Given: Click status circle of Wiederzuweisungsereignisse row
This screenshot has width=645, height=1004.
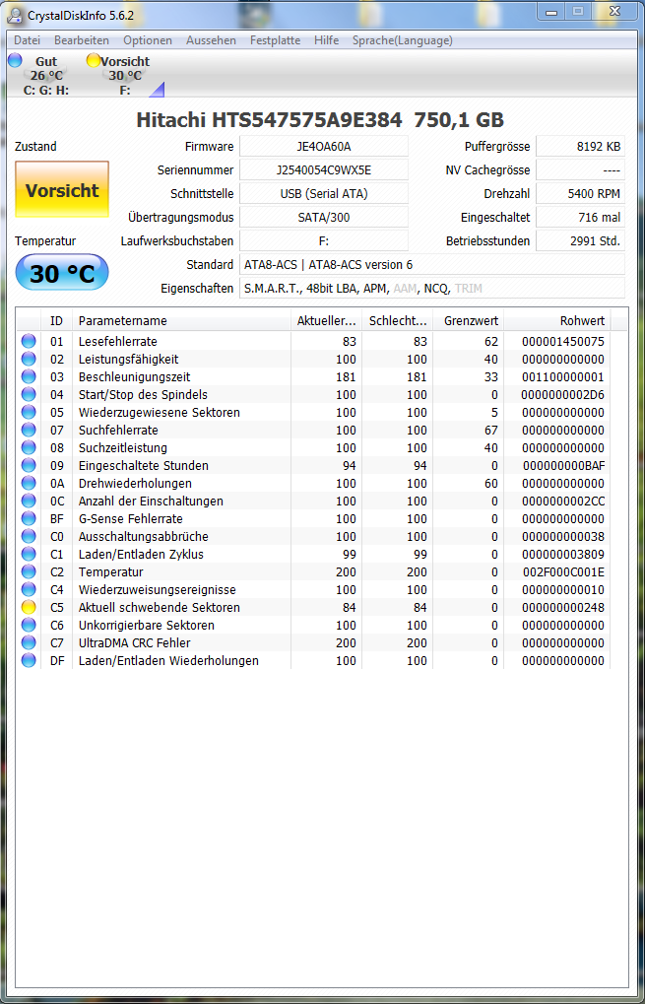Looking at the screenshot, I should point(29,589).
